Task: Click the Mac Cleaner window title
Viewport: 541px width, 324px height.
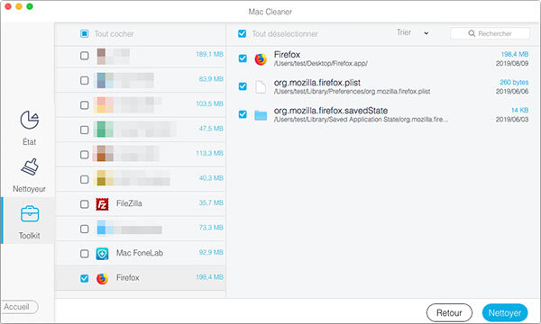Action: click(270, 12)
